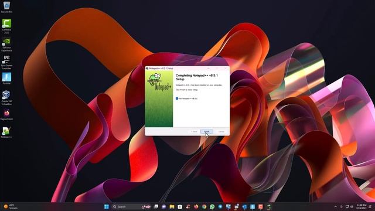Open Task View from the taskbar
Image resolution: width=375 pixels, height=211 pixels.
pos(156,206)
